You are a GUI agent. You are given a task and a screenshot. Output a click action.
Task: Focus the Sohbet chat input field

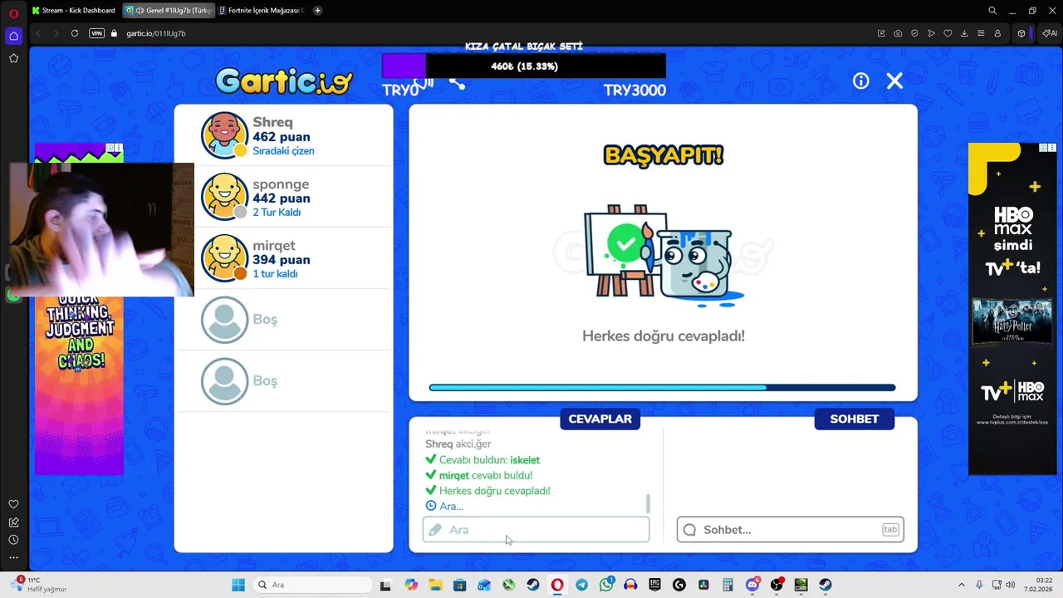click(790, 530)
